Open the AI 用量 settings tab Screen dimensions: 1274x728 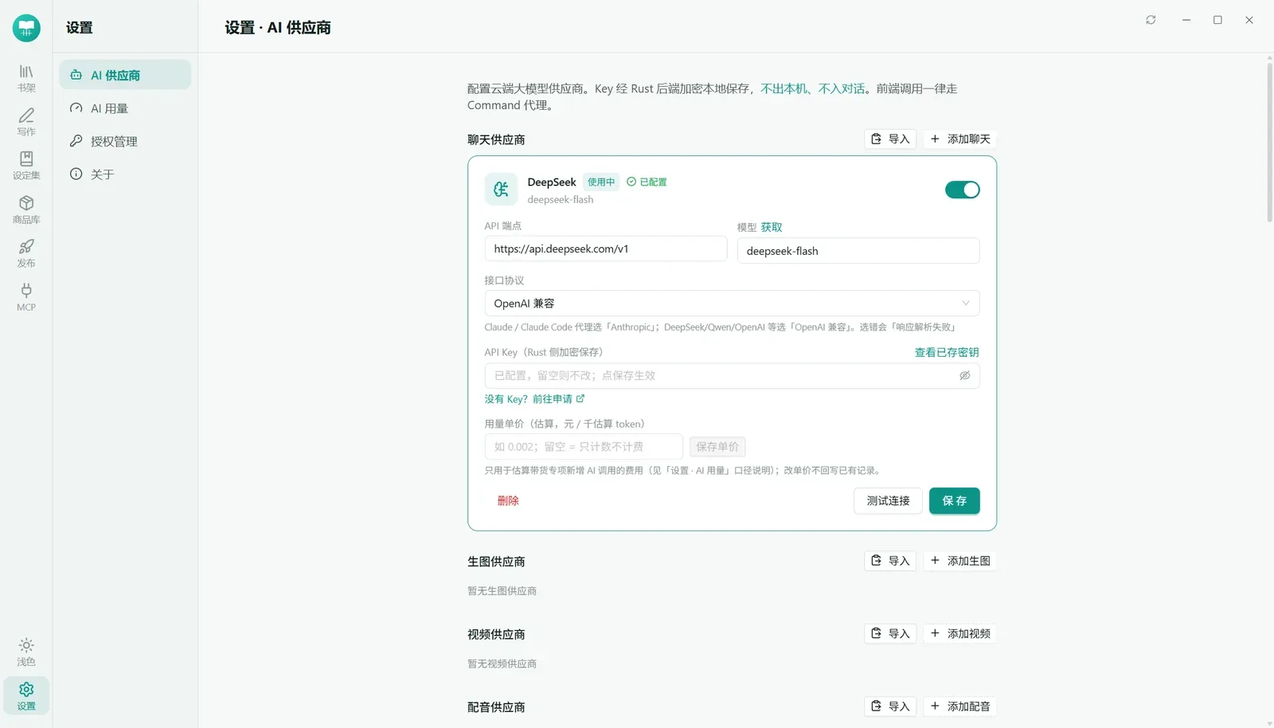[125, 108]
